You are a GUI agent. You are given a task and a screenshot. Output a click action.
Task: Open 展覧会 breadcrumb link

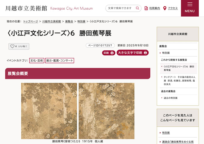[x=69, y=22]
